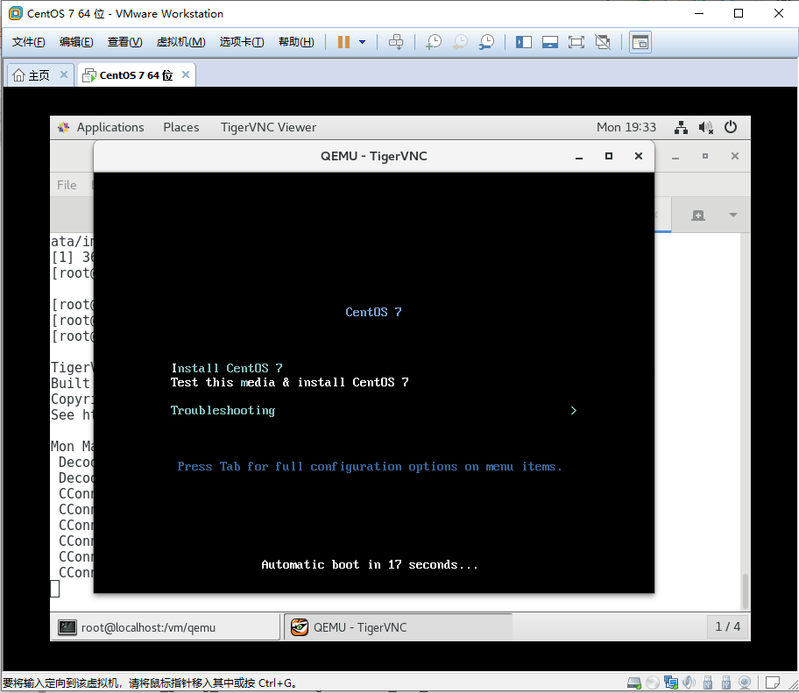
Task: Minimize the QEMU - TigerVNC window
Action: [579, 157]
